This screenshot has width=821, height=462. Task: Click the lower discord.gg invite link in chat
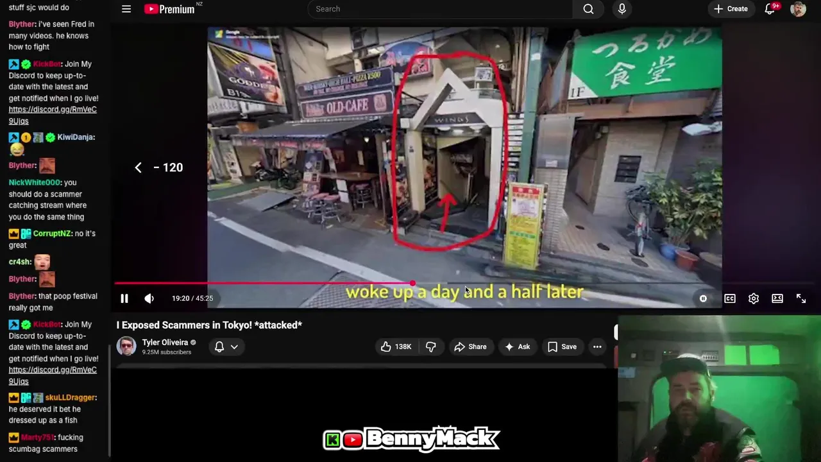(53, 375)
